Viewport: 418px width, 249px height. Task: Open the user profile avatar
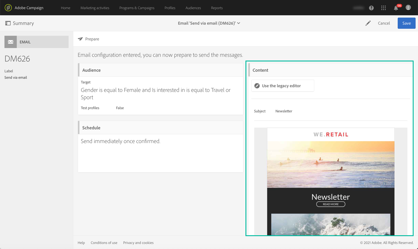(x=408, y=8)
